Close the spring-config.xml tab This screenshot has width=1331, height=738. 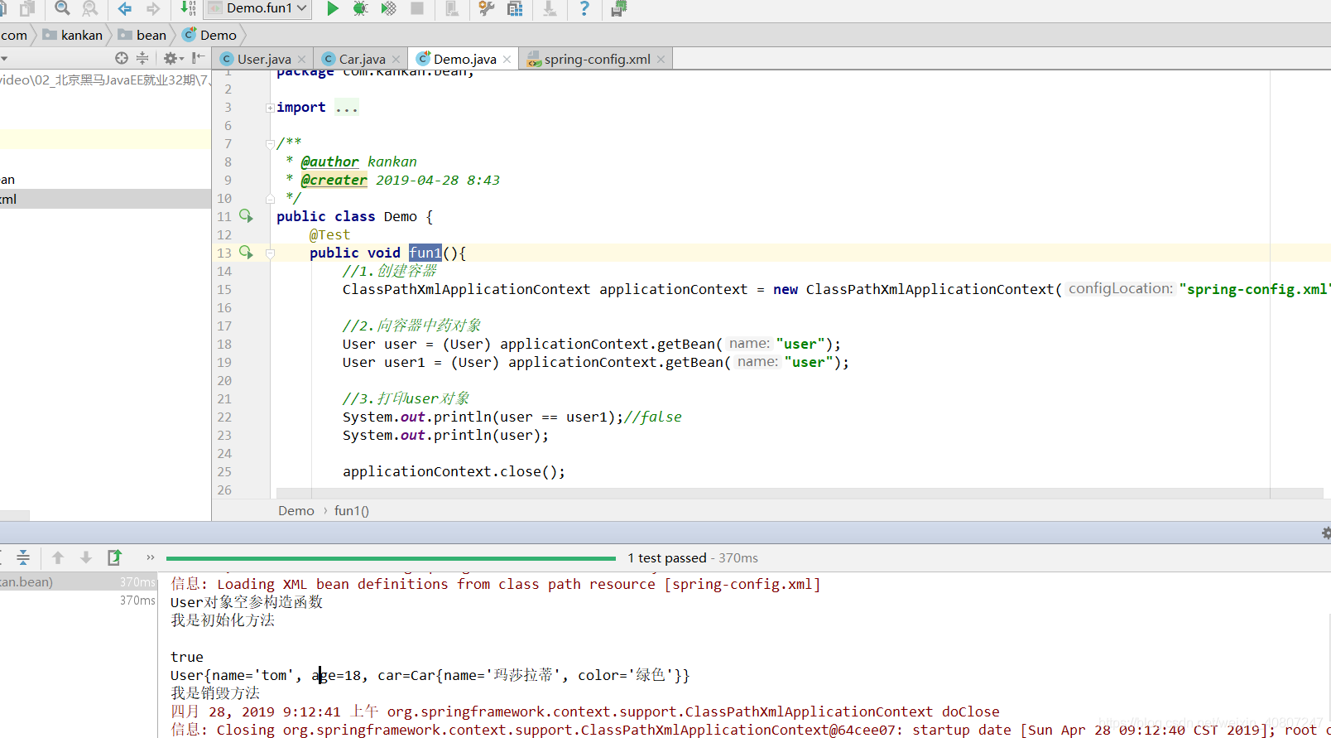[x=661, y=59]
